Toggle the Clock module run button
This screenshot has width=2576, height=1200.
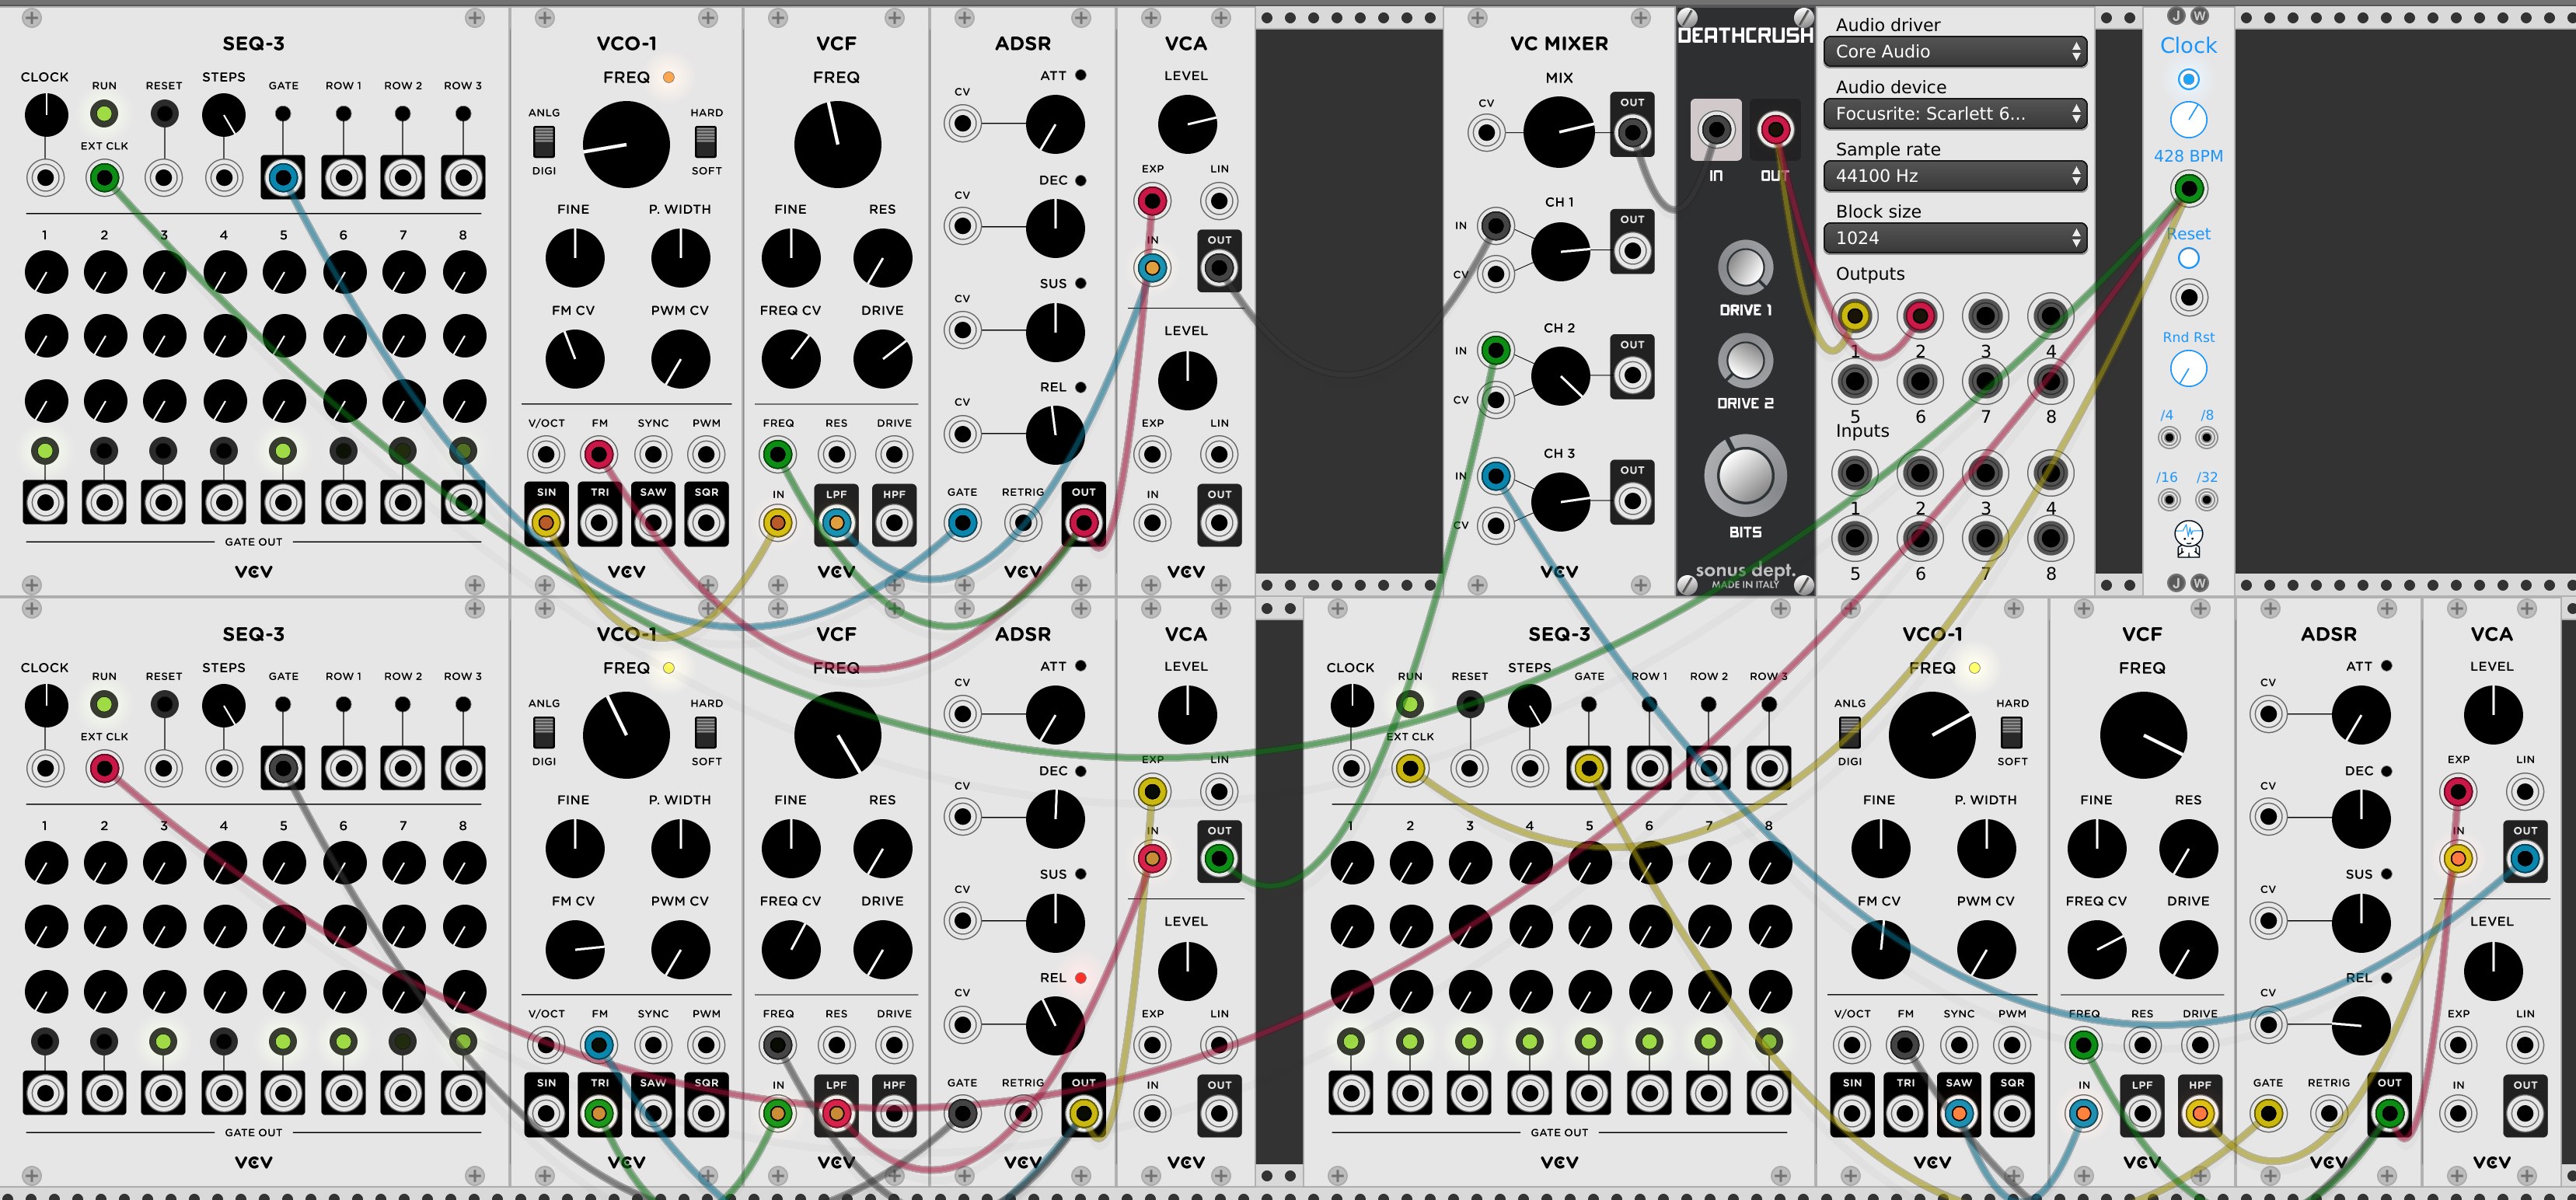[x=2188, y=79]
